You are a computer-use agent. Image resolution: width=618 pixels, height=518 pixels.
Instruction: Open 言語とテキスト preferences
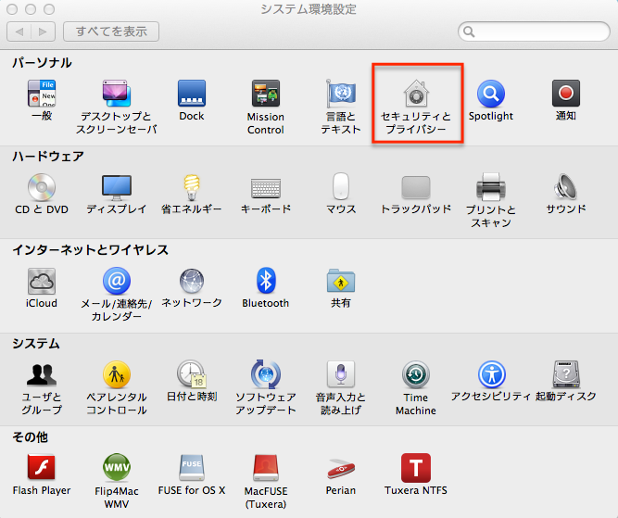341,94
